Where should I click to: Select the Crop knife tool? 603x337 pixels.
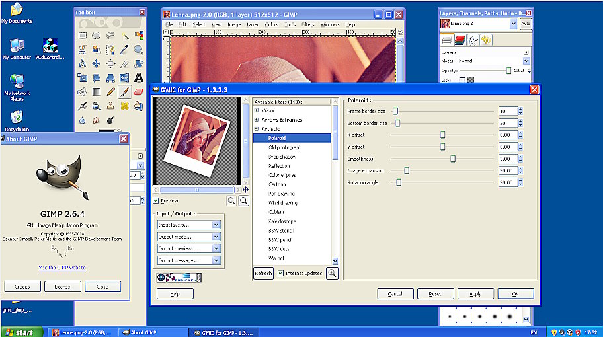click(x=124, y=64)
